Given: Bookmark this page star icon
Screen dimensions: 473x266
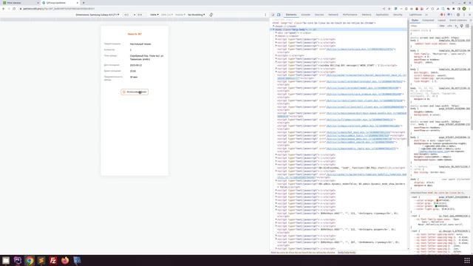Looking at the screenshot, I should click(x=389, y=9).
